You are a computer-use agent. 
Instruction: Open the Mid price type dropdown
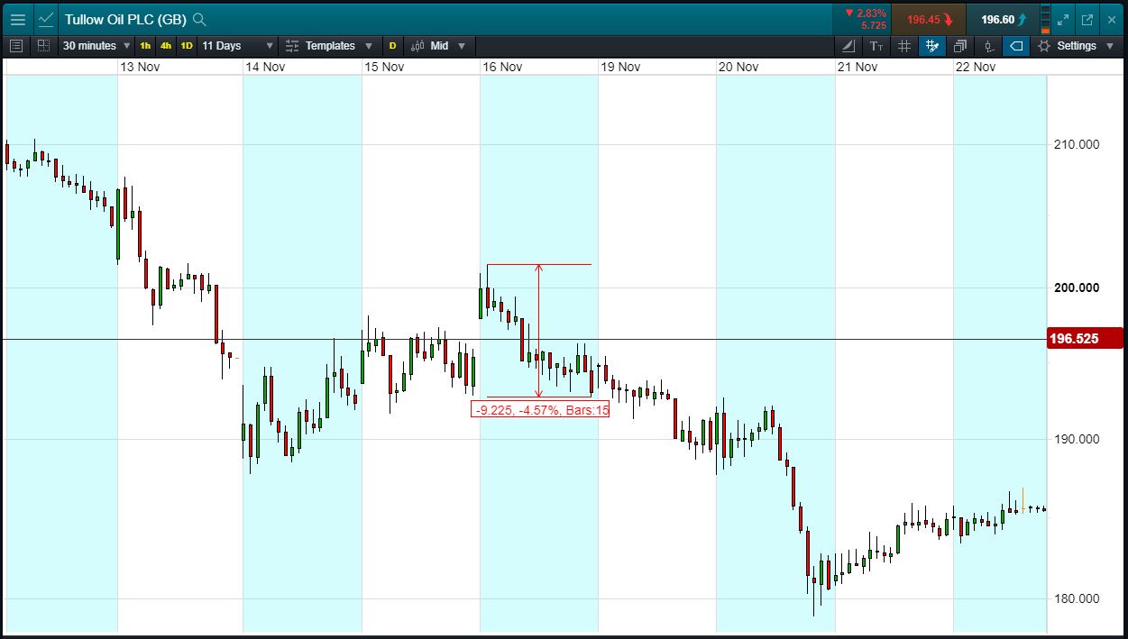(439, 45)
